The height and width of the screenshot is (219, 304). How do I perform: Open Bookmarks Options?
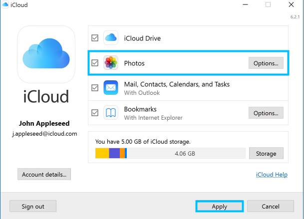tap(266, 113)
